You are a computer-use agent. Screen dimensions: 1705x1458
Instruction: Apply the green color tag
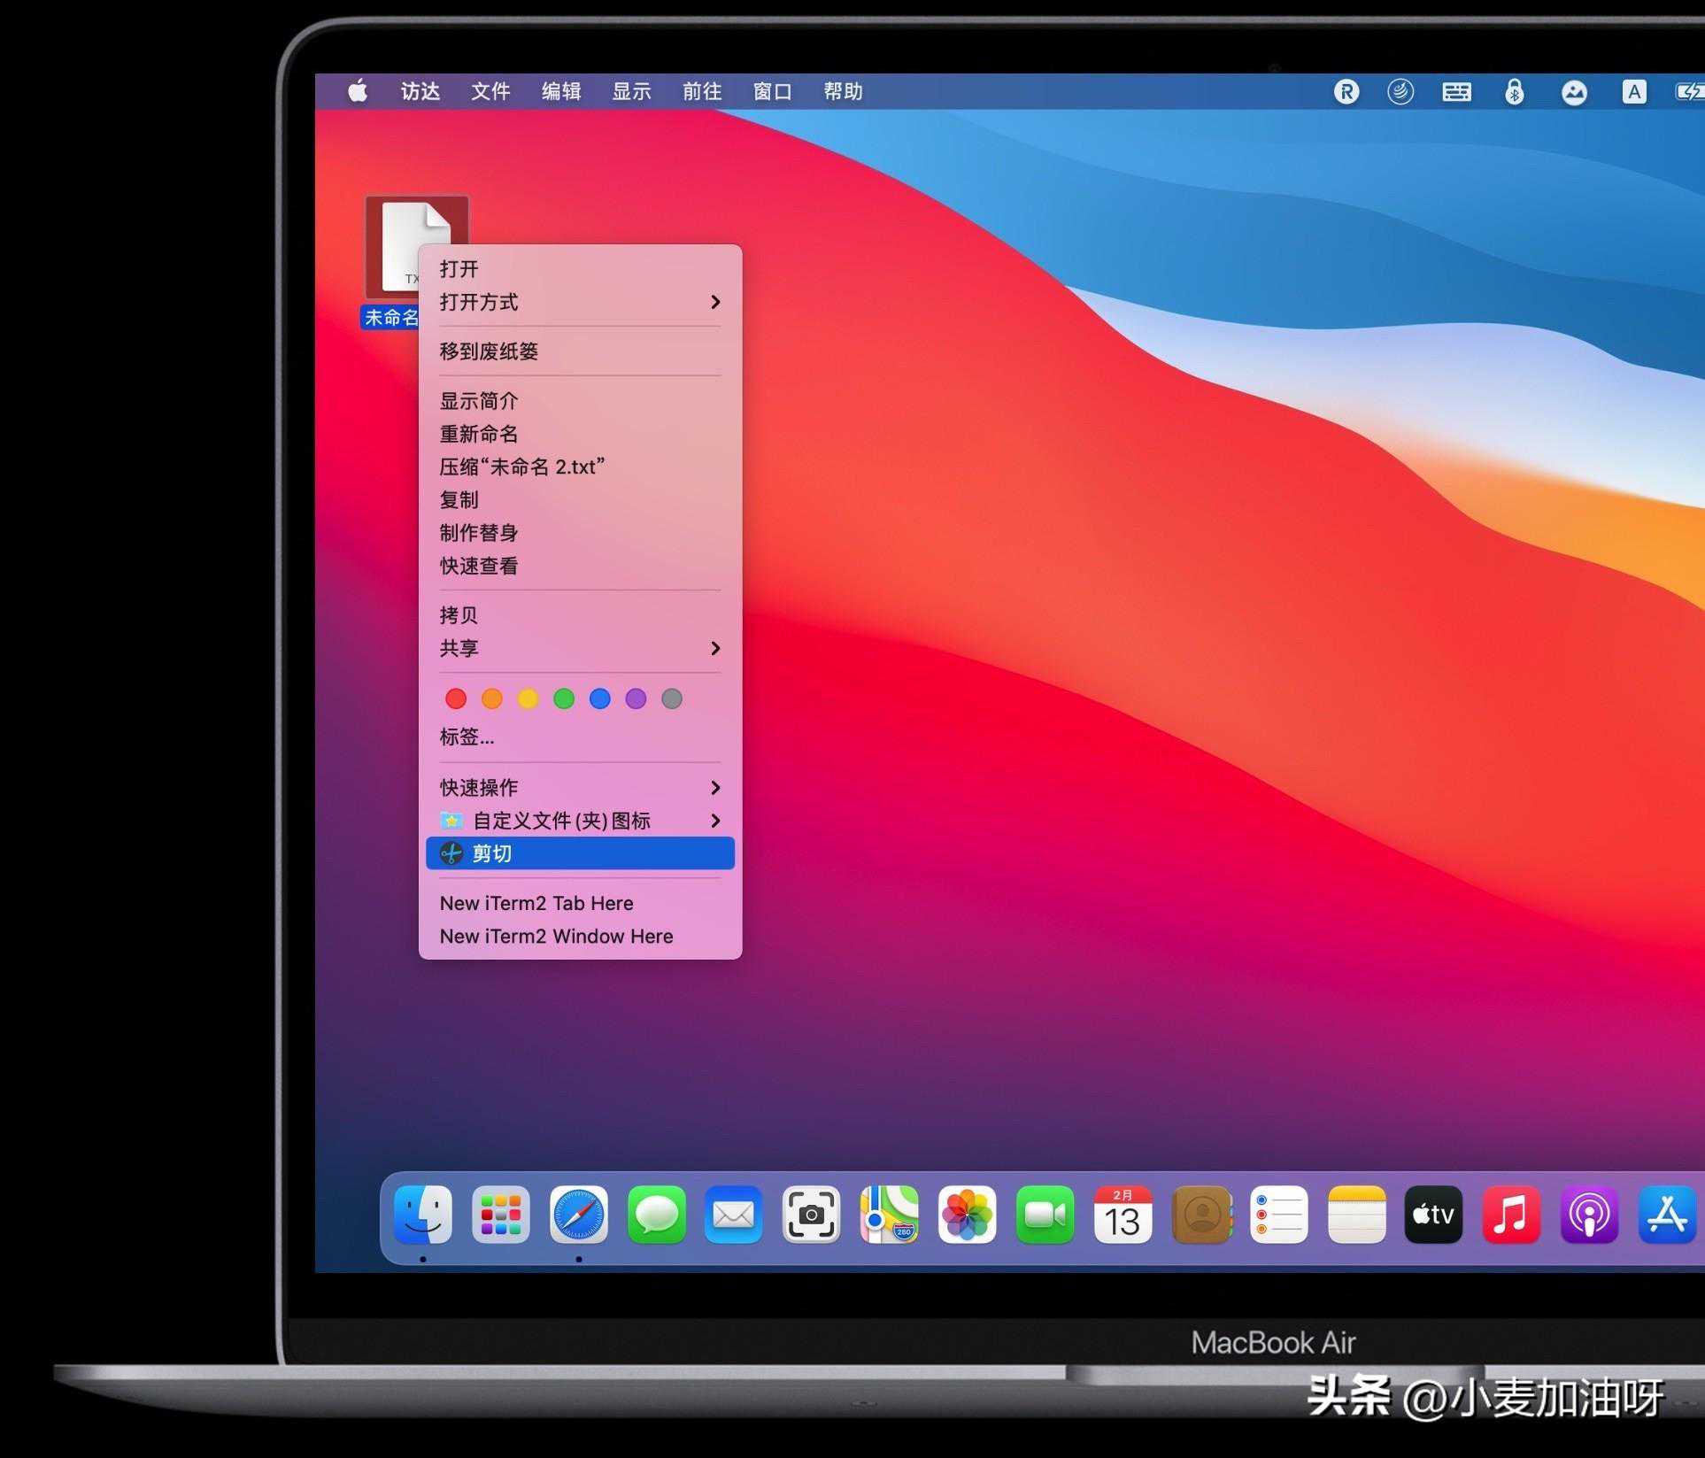564,698
